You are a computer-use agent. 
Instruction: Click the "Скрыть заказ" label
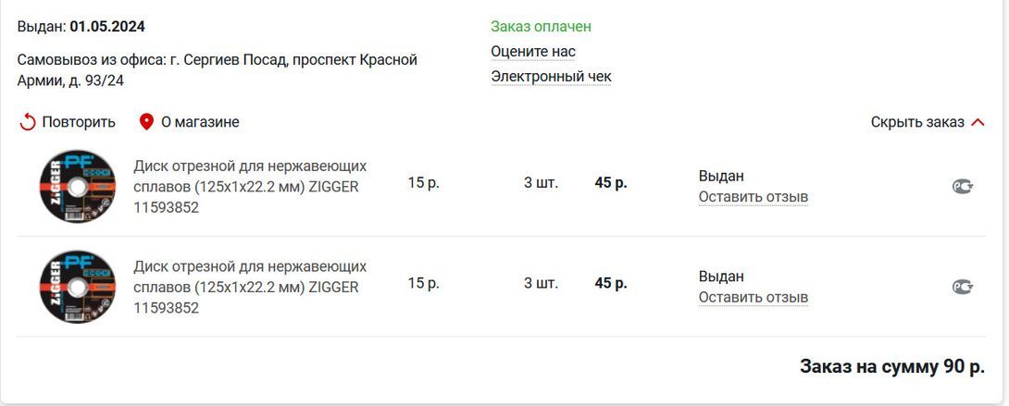(916, 122)
